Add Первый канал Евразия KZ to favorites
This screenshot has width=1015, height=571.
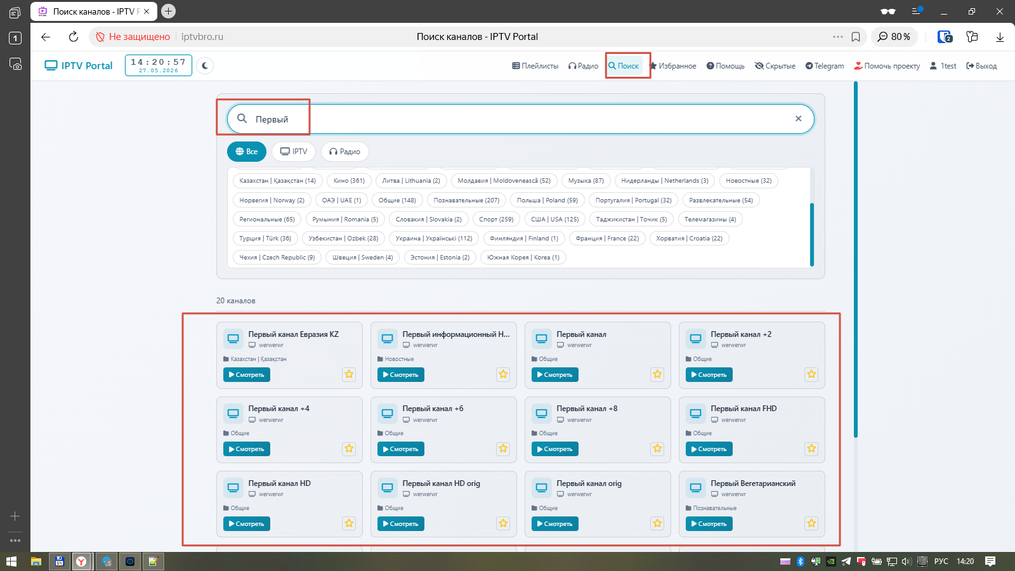(x=349, y=374)
